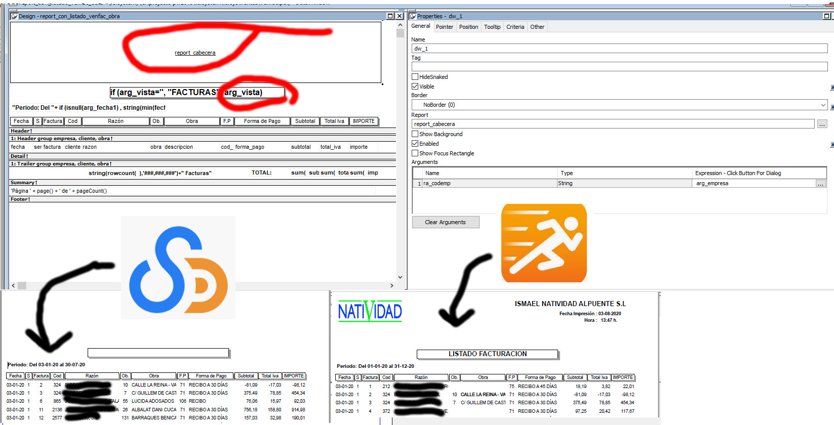Toggle the Visible checkbox
Screen dimensions: 834x425
pos(415,87)
